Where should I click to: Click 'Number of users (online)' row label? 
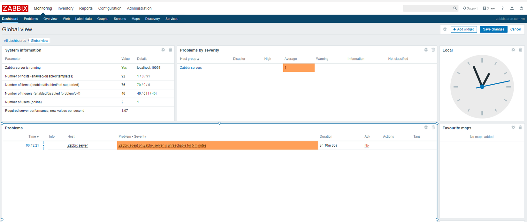click(23, 102)
